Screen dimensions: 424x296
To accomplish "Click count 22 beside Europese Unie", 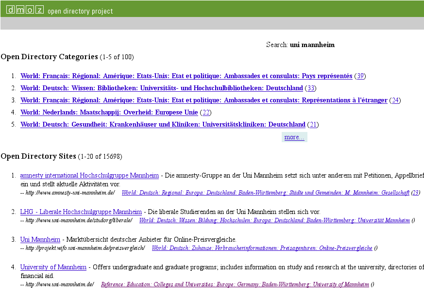I will coord(206,113).
